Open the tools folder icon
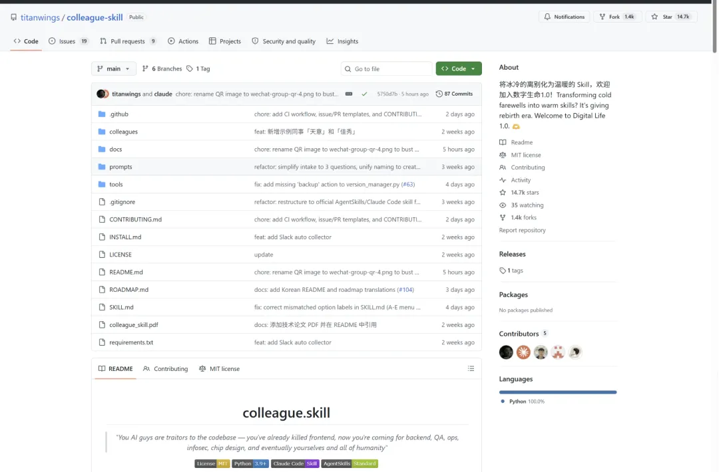The image size is (719, 472). pos(102,184)
